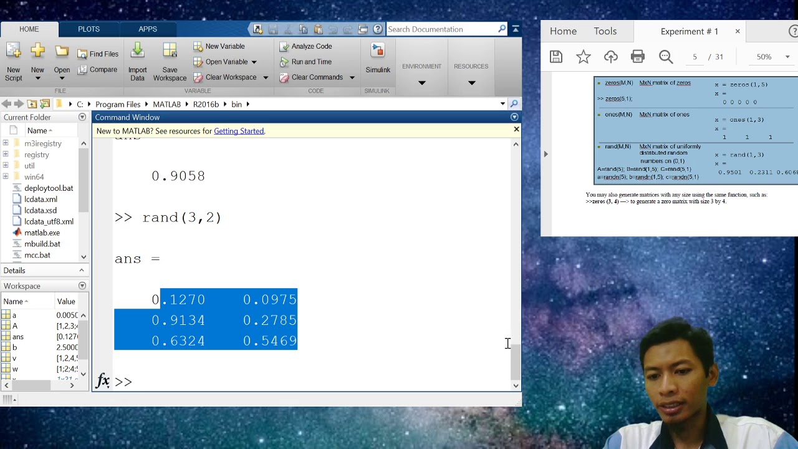The image size is (798, 449).
Task: Open the New dropdown in File section
Action: pyautogui.click(x=37, y=79)
